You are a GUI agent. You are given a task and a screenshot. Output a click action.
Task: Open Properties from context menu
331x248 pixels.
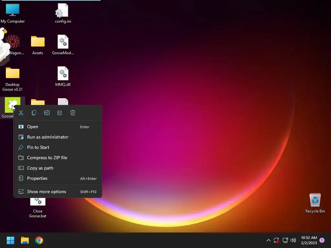[x=58, y=178]
